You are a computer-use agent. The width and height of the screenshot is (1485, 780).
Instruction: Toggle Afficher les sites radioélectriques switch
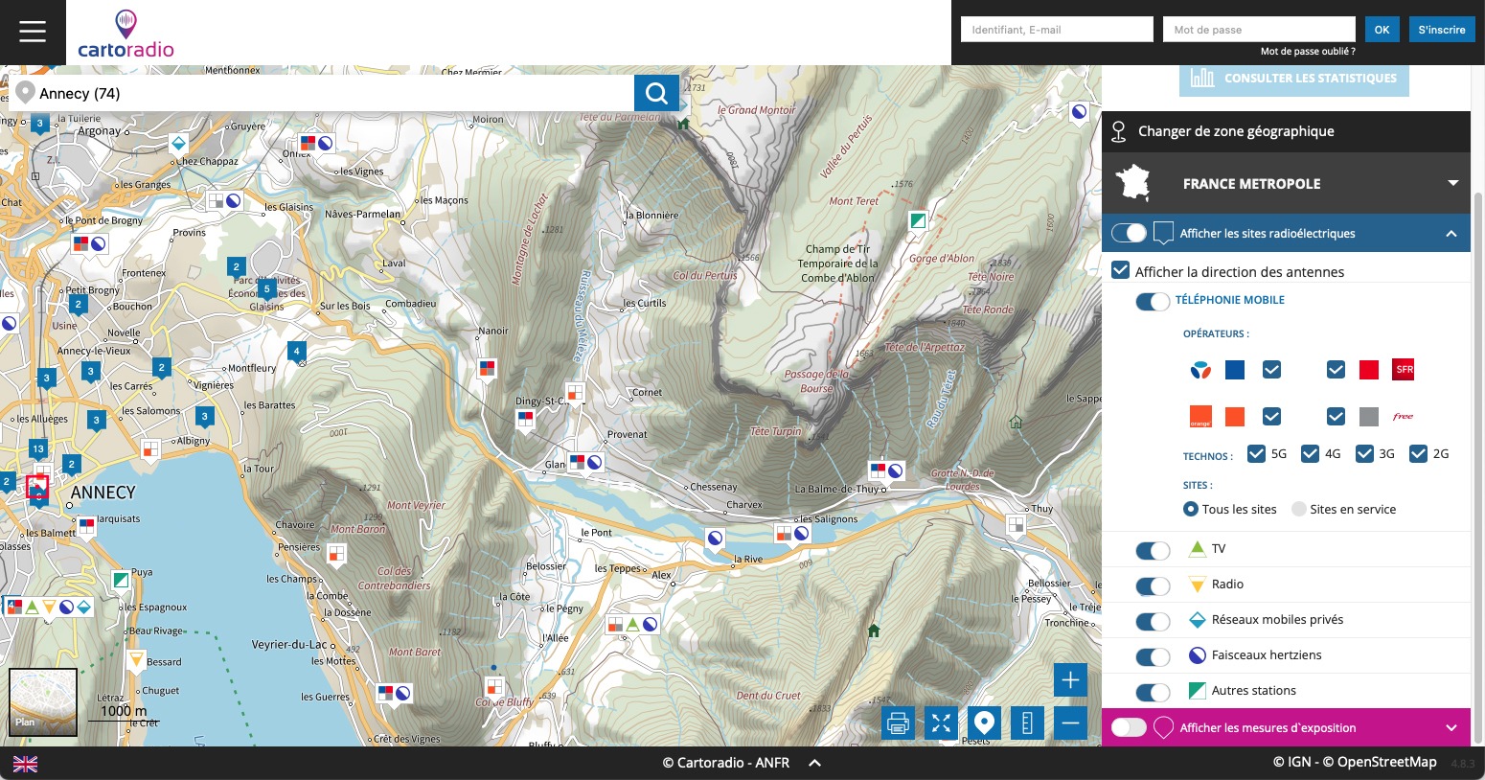pos(1129,233)
